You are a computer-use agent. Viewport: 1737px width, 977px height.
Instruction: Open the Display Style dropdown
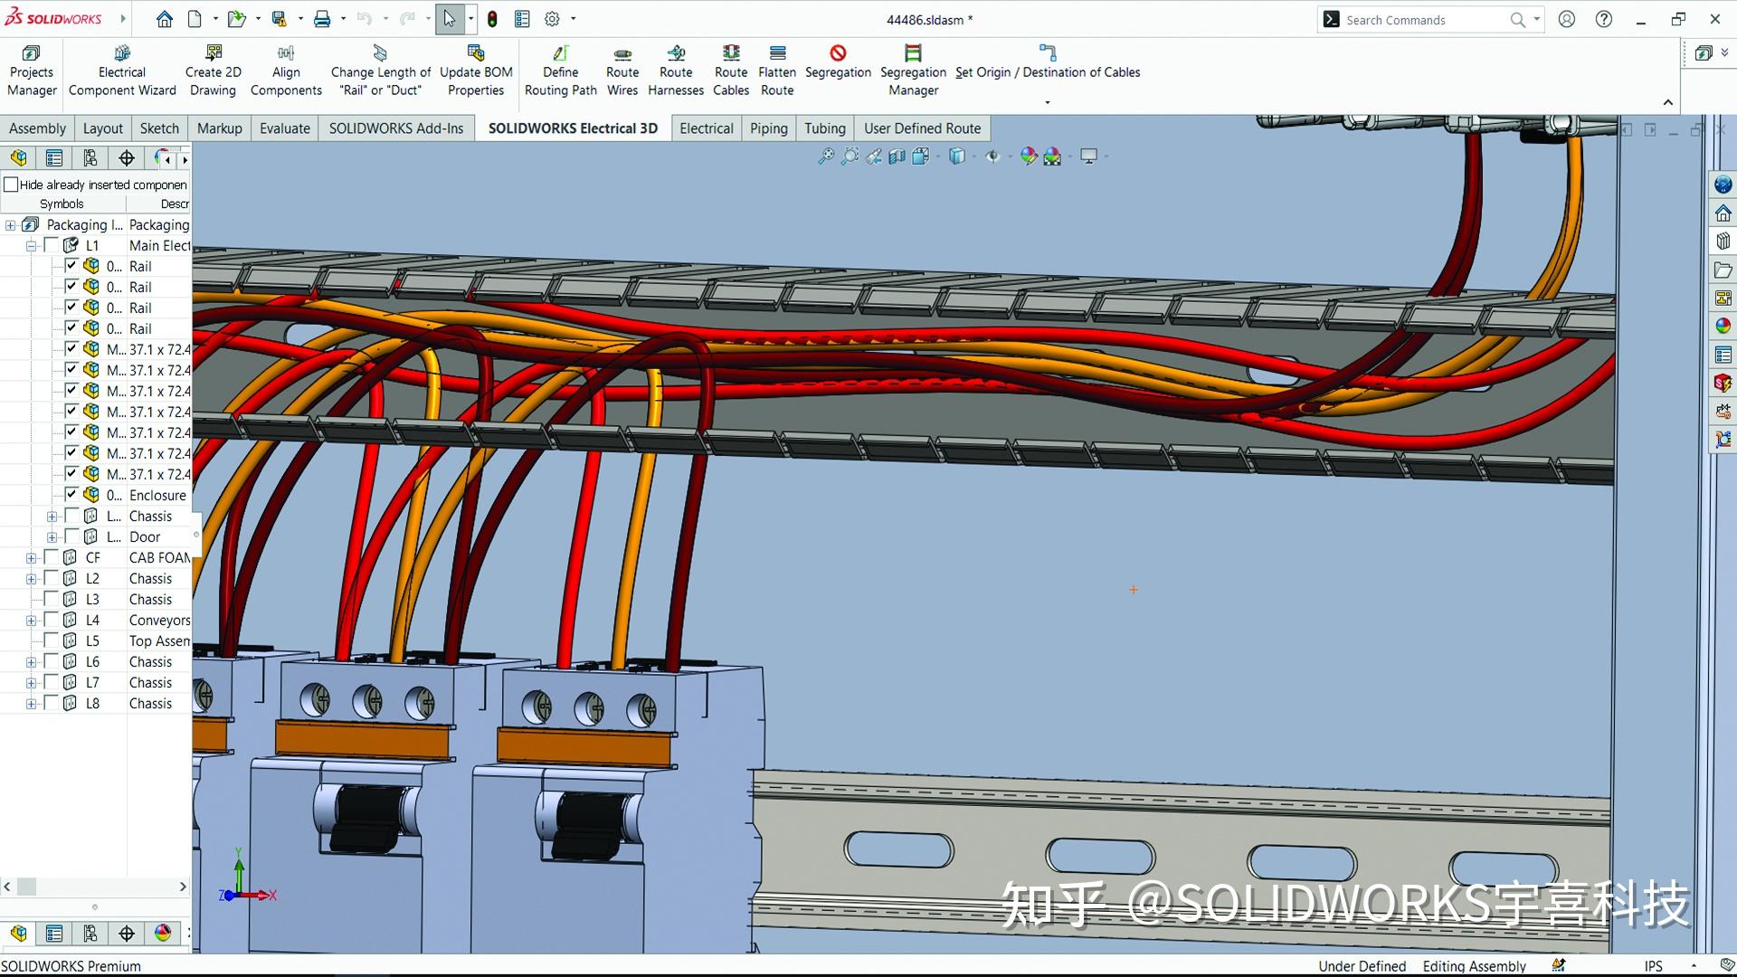[974, 156]
